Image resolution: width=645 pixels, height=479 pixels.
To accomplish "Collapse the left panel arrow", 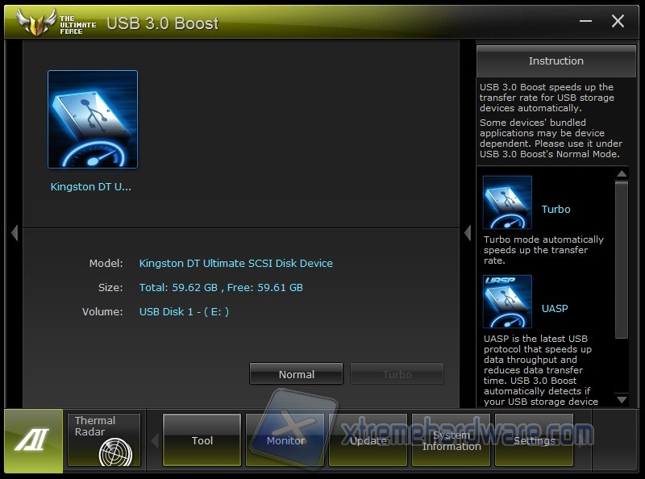I will pyautogui.click(x=15, y=233).
